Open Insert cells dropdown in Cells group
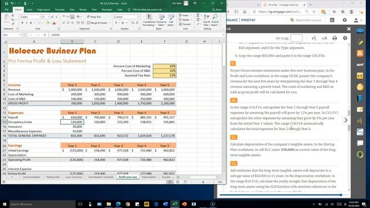 185,16
